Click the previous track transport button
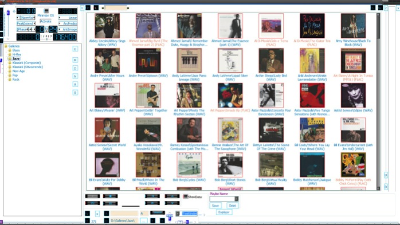 [x=152, y=196]
